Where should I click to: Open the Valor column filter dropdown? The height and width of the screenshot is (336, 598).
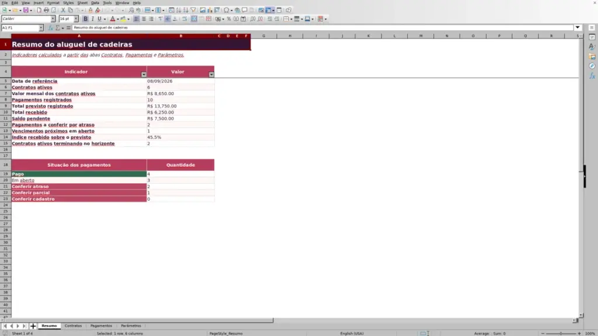click(211, 74)
